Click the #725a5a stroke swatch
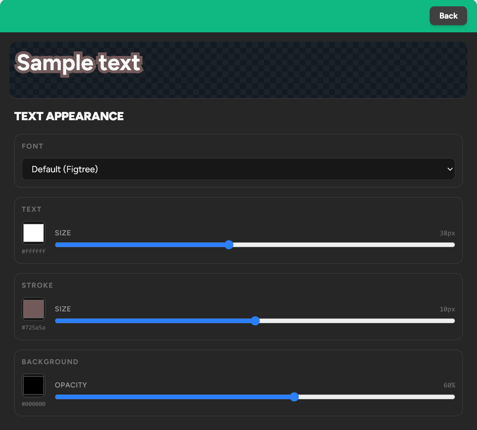 pyautogui.click(x=34, y=309)
